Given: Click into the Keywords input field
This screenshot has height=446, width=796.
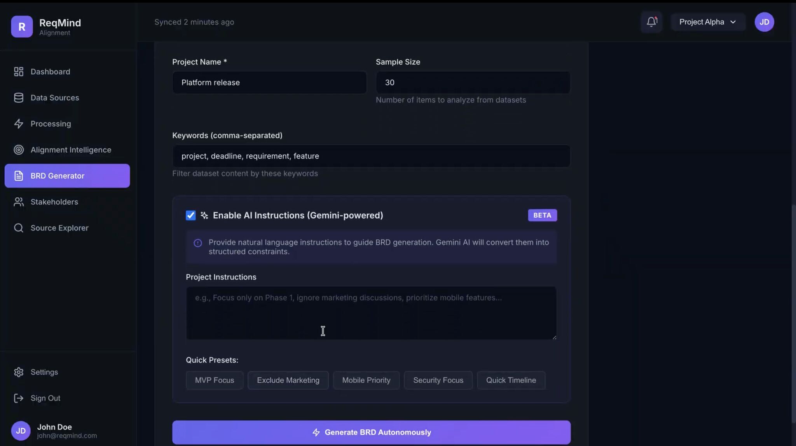Looking at the screenshot, I should coord(371,156).
